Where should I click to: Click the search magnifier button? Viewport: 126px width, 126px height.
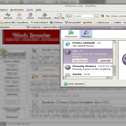[96, 16]
